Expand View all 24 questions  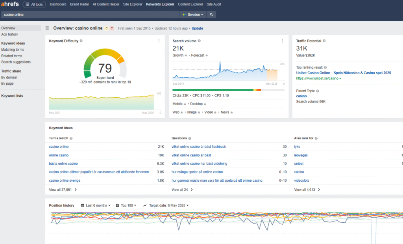click(x=182, y=190)
